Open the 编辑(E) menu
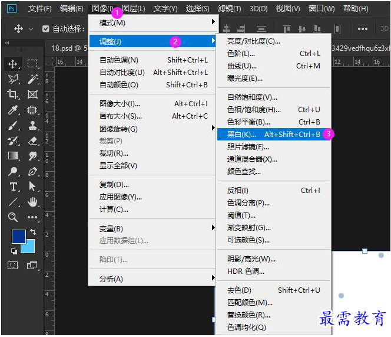This screenshot has height=337, width=391. point(72,8)
